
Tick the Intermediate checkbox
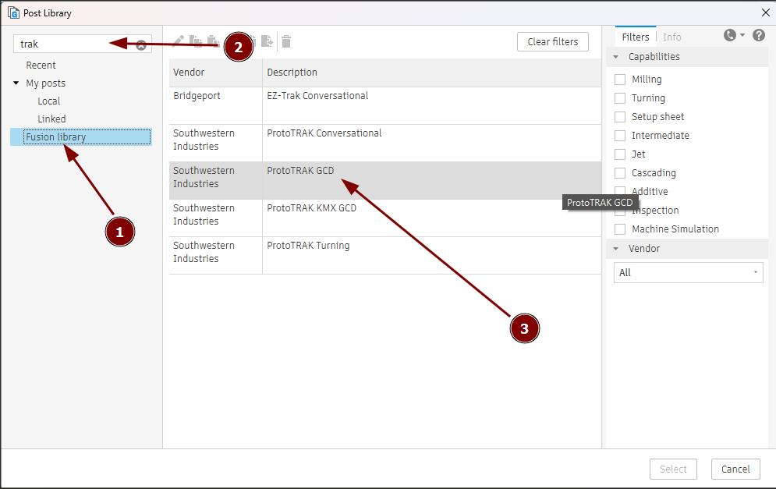tap(619, 136)
